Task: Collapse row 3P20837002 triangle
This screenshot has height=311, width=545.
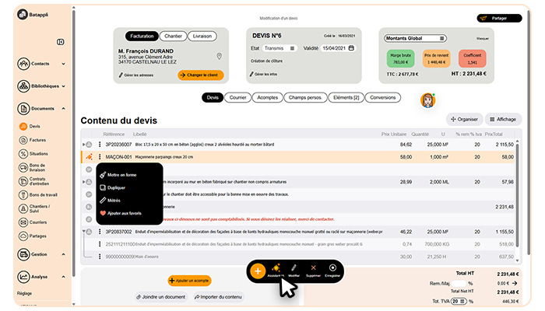Action: 83,231
